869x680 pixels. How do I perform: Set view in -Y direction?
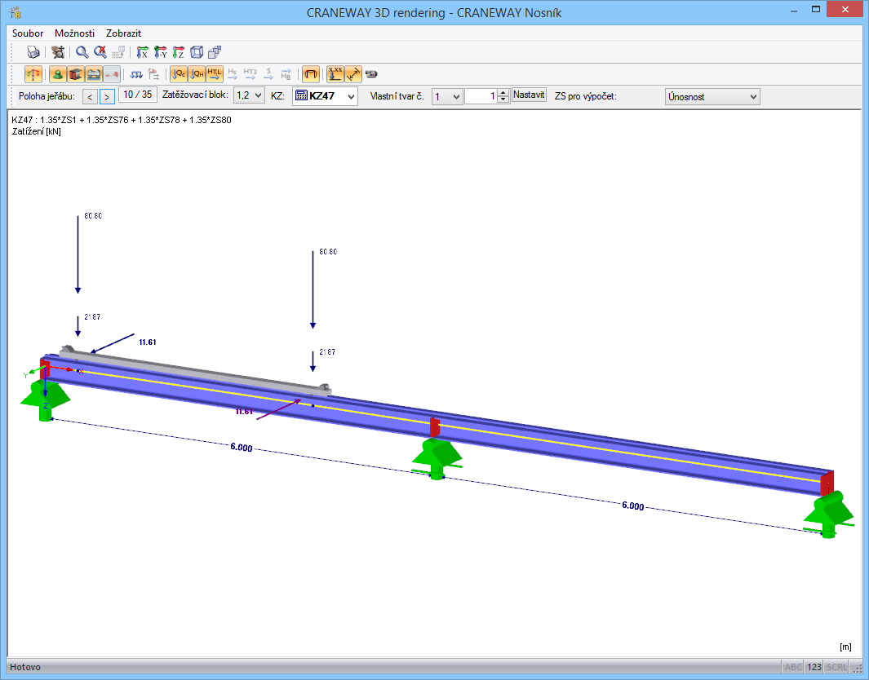click(160, 52)
